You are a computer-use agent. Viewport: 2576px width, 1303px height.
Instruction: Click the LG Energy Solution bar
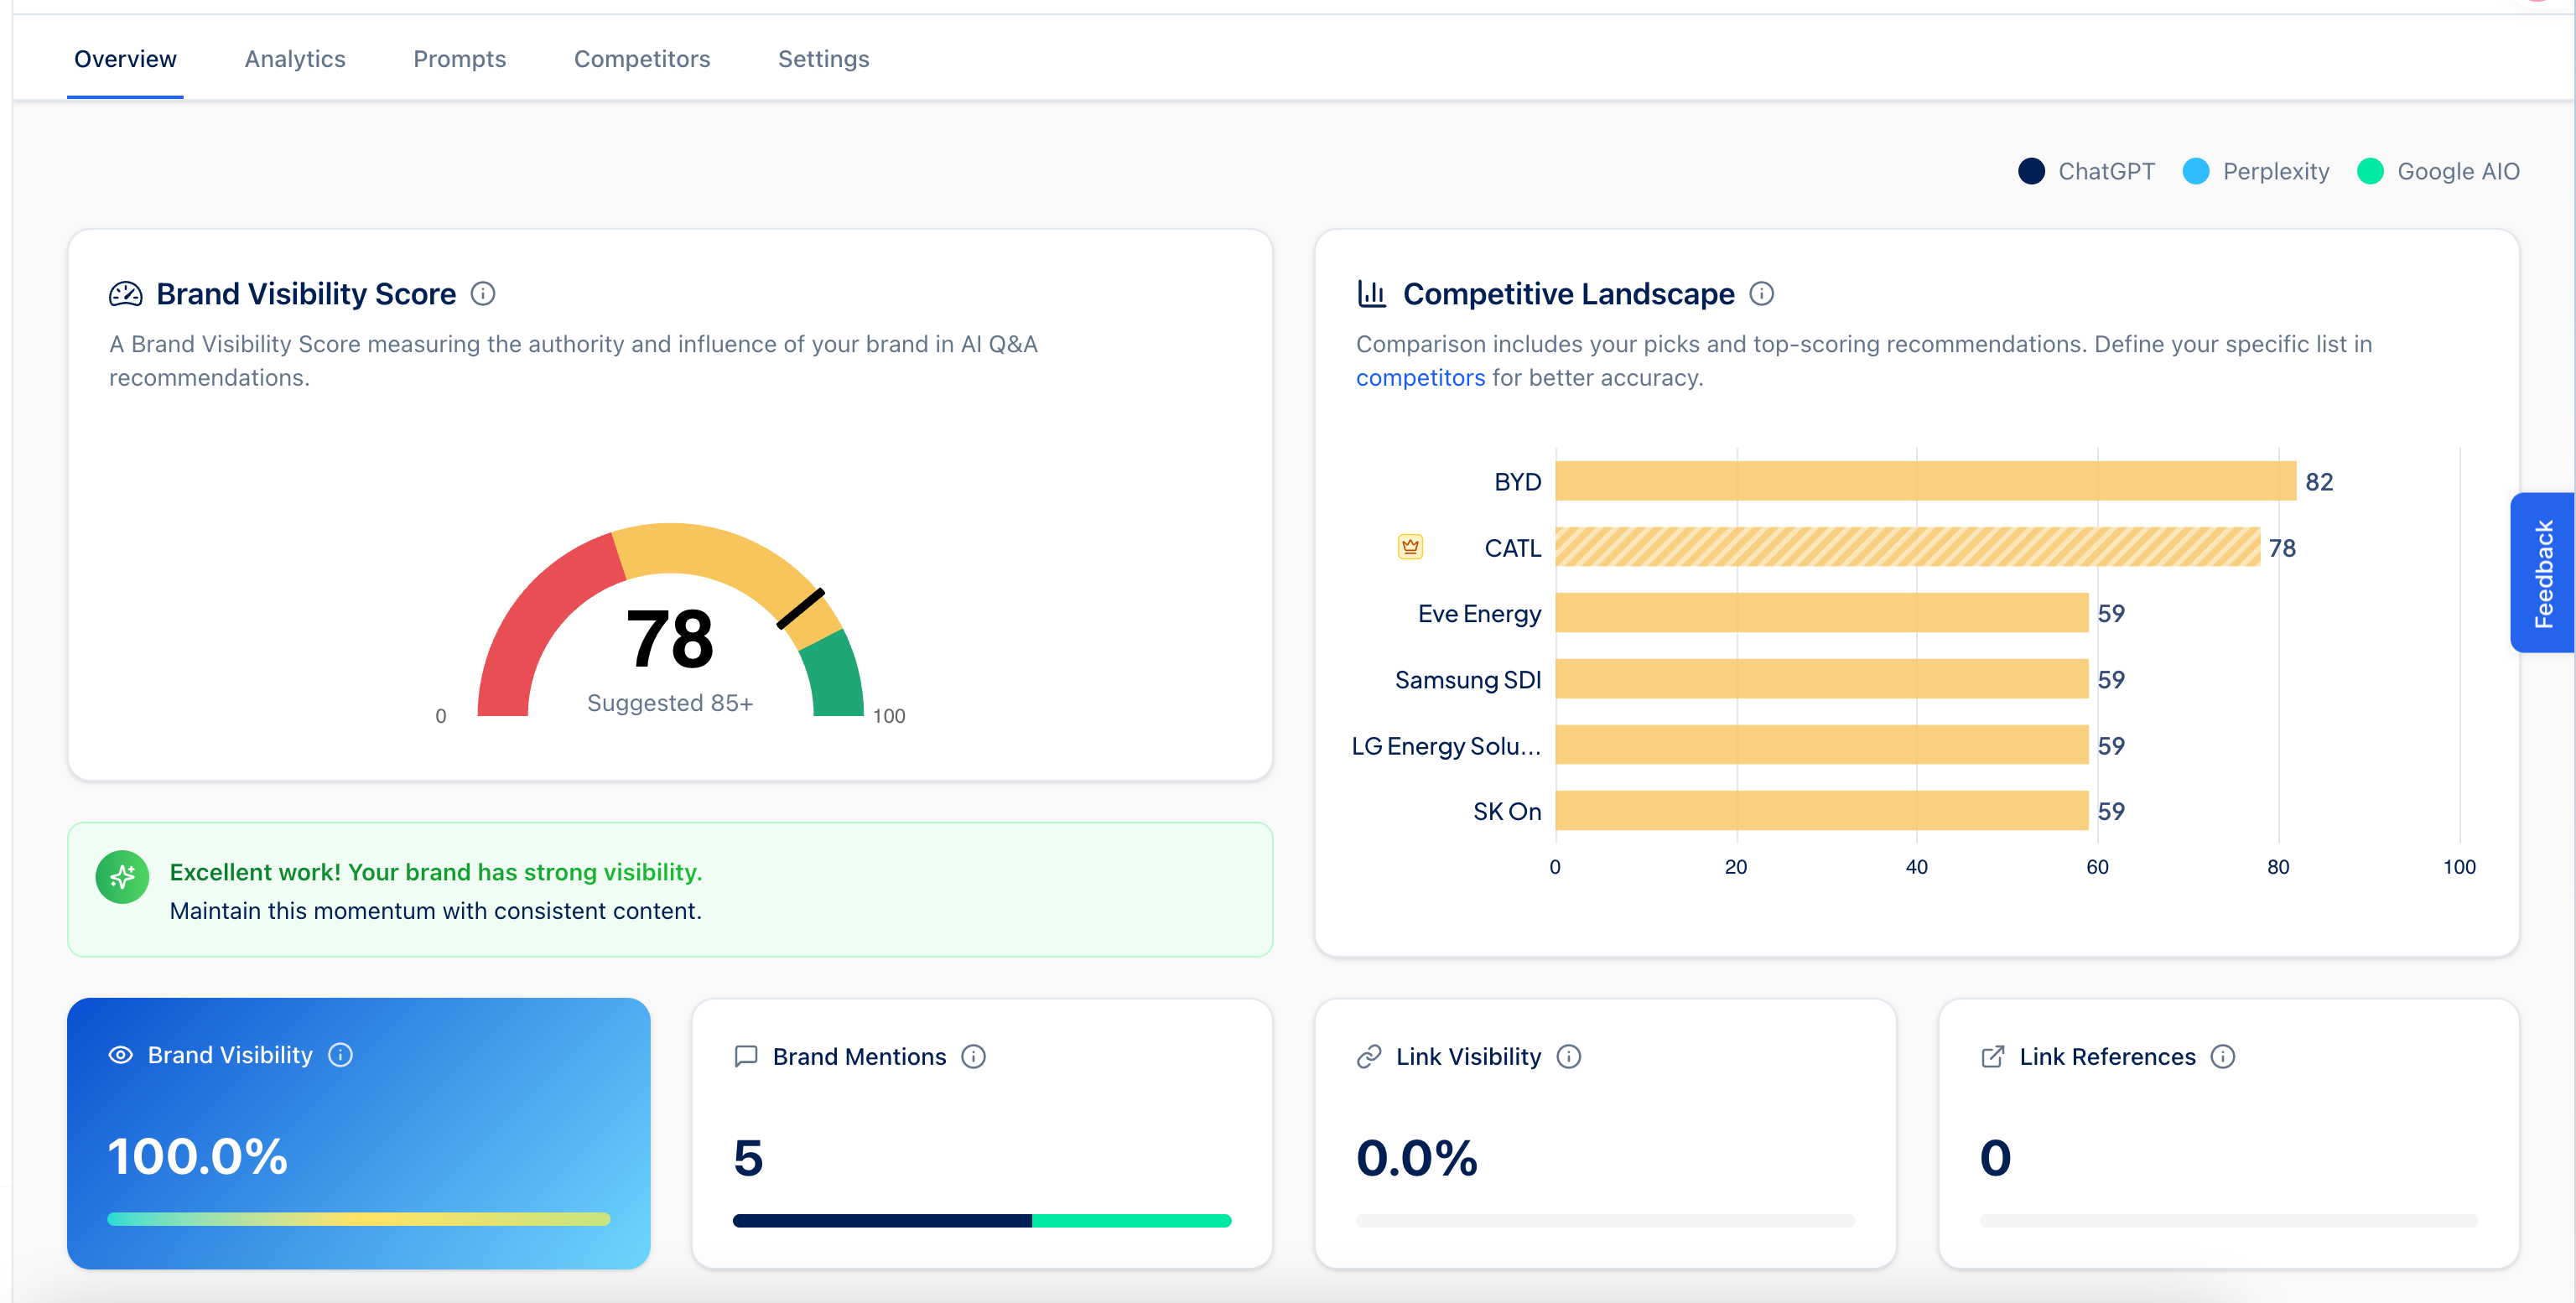tap(1822, 745)
